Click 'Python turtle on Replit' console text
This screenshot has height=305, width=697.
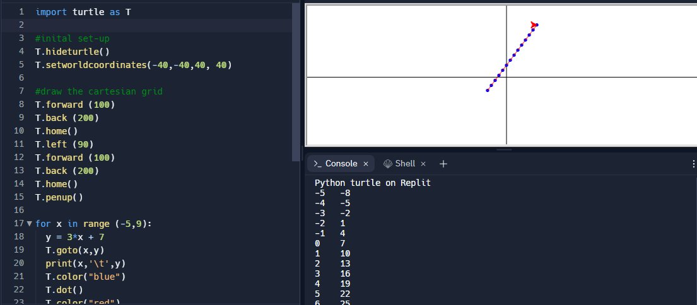(373, 183)
